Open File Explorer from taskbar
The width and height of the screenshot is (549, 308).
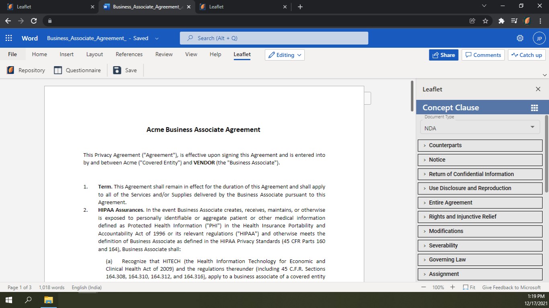[x=48, y=300]
